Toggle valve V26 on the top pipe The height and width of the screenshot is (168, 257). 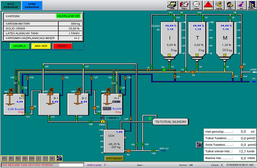pos(43,67)
